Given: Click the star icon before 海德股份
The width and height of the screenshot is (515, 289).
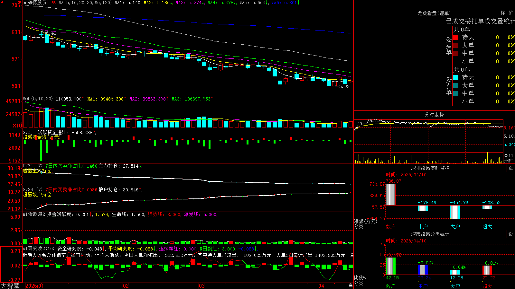Looking at the screenshot, I should [25, 3].
